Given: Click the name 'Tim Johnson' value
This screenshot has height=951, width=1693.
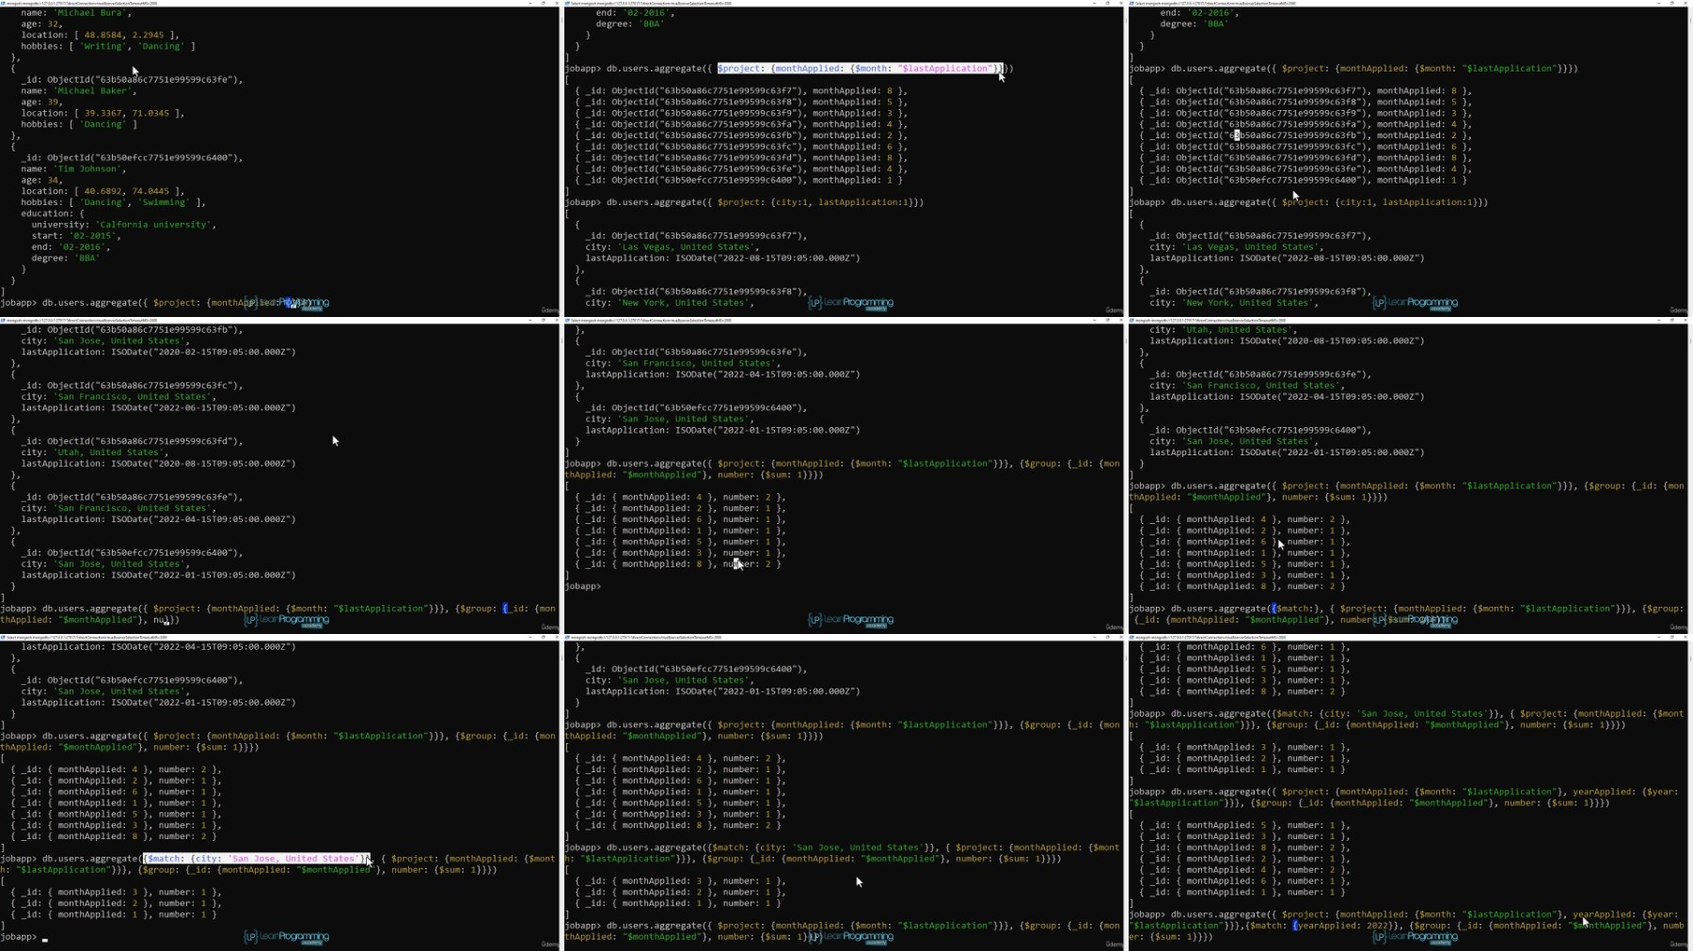Looking at the screenshot, I should point(89,168).
